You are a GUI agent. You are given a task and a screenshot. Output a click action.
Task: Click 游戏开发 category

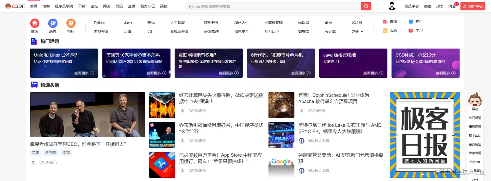(101, 31)
